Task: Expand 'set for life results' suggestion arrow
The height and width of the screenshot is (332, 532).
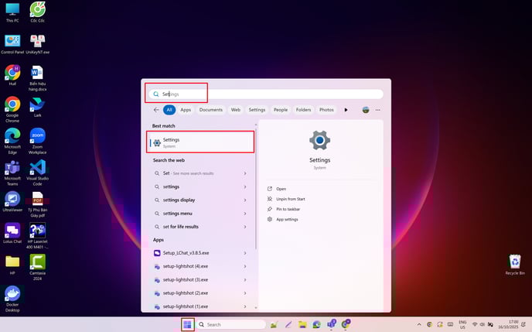Action: coord(245,227)
